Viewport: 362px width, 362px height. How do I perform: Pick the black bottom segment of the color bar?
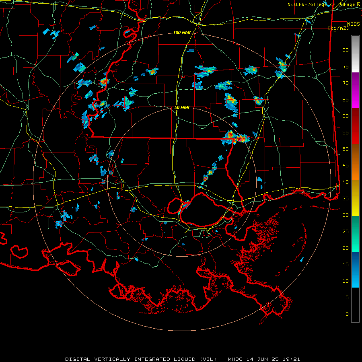[355, 305]
